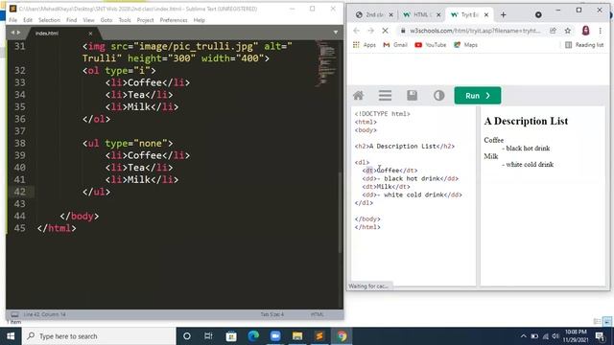The image size is (614, 345).
Task: Open the YouTube bookmark
Action: 431,45
